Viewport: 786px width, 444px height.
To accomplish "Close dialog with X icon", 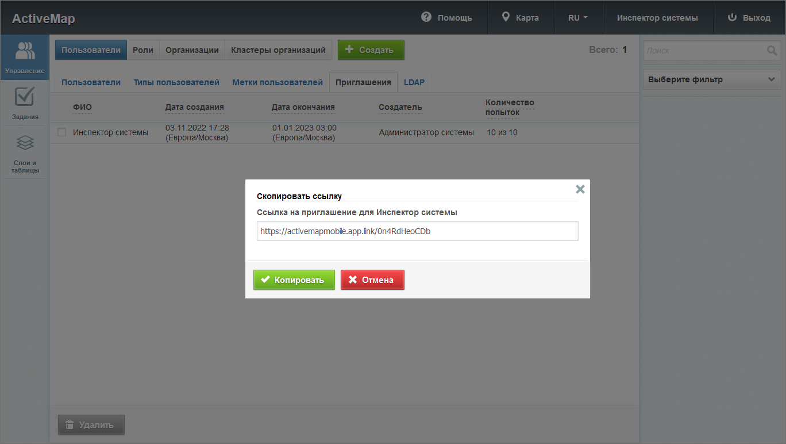I will tap(580, 189).
